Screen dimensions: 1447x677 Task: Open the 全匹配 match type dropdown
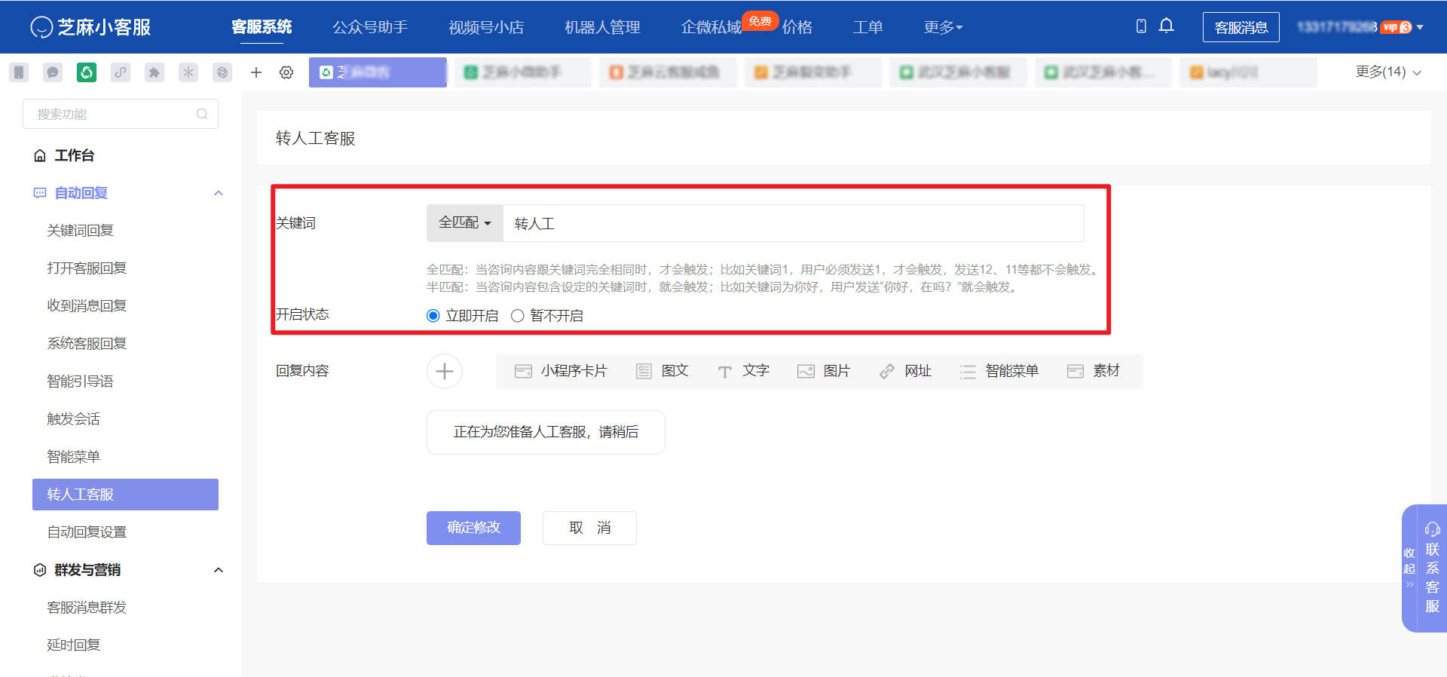coord(465,223)
